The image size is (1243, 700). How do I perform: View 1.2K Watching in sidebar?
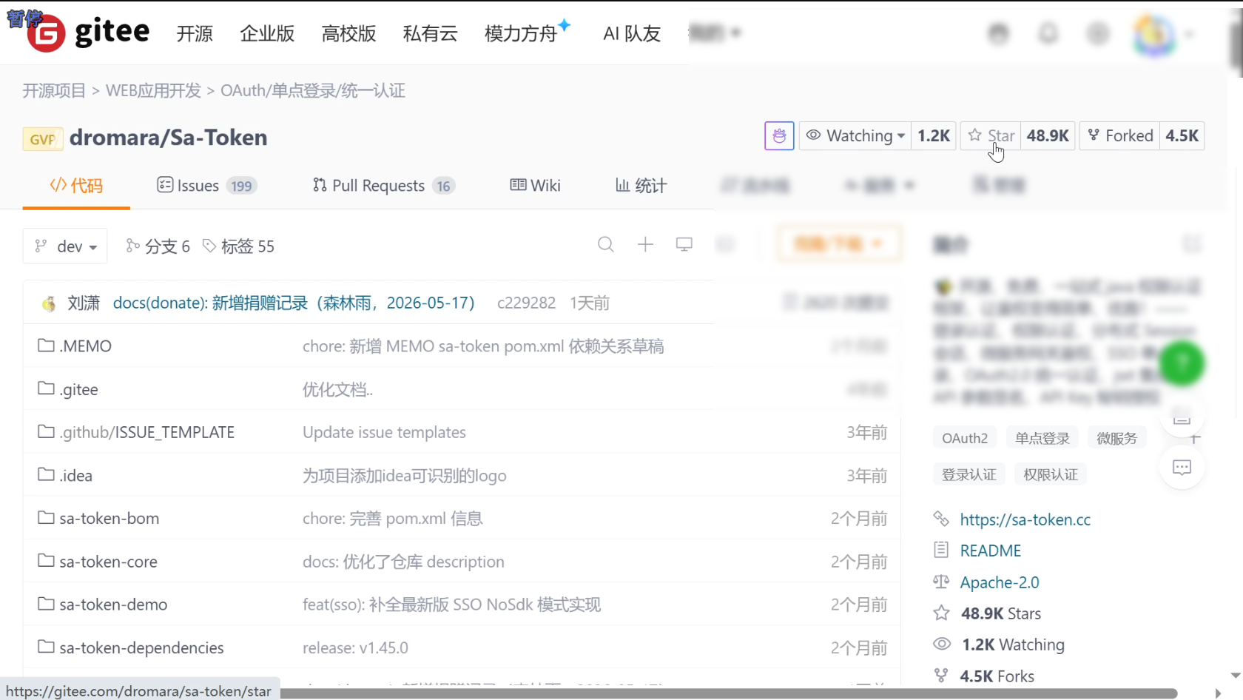[x=1013, y=645]
